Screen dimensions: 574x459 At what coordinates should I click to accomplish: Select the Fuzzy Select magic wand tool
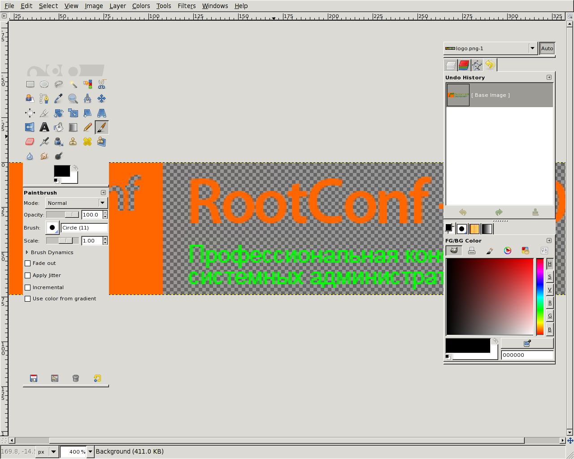[x=73, y=84]
